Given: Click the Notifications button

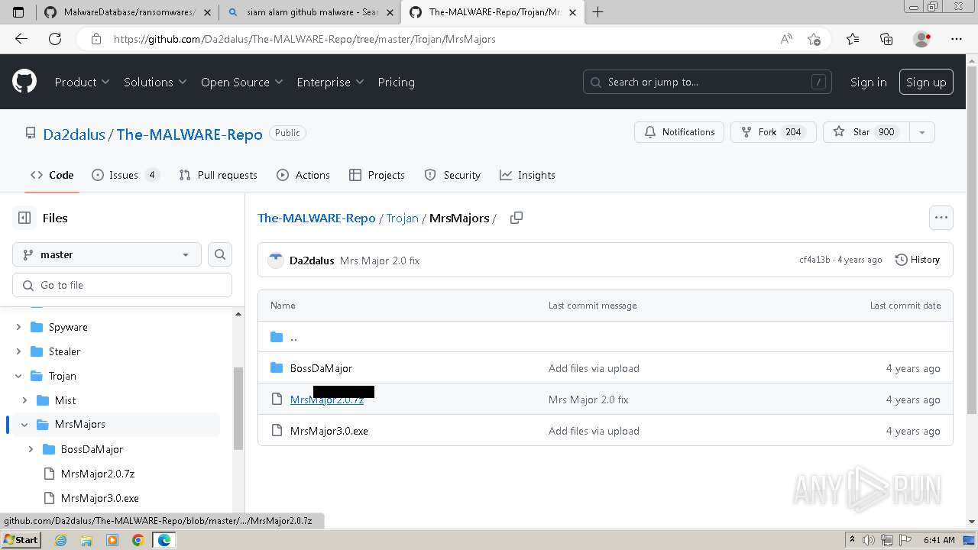Looking at the screenshot, I should coord(679,132).
